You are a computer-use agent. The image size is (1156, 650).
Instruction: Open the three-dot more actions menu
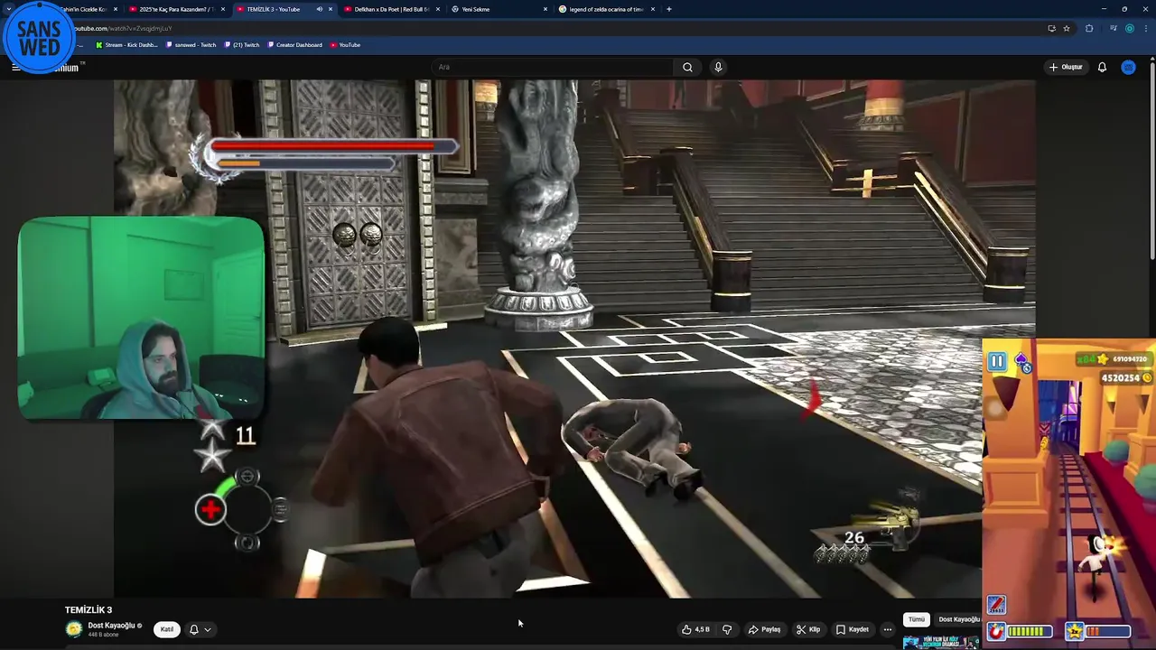888,629
